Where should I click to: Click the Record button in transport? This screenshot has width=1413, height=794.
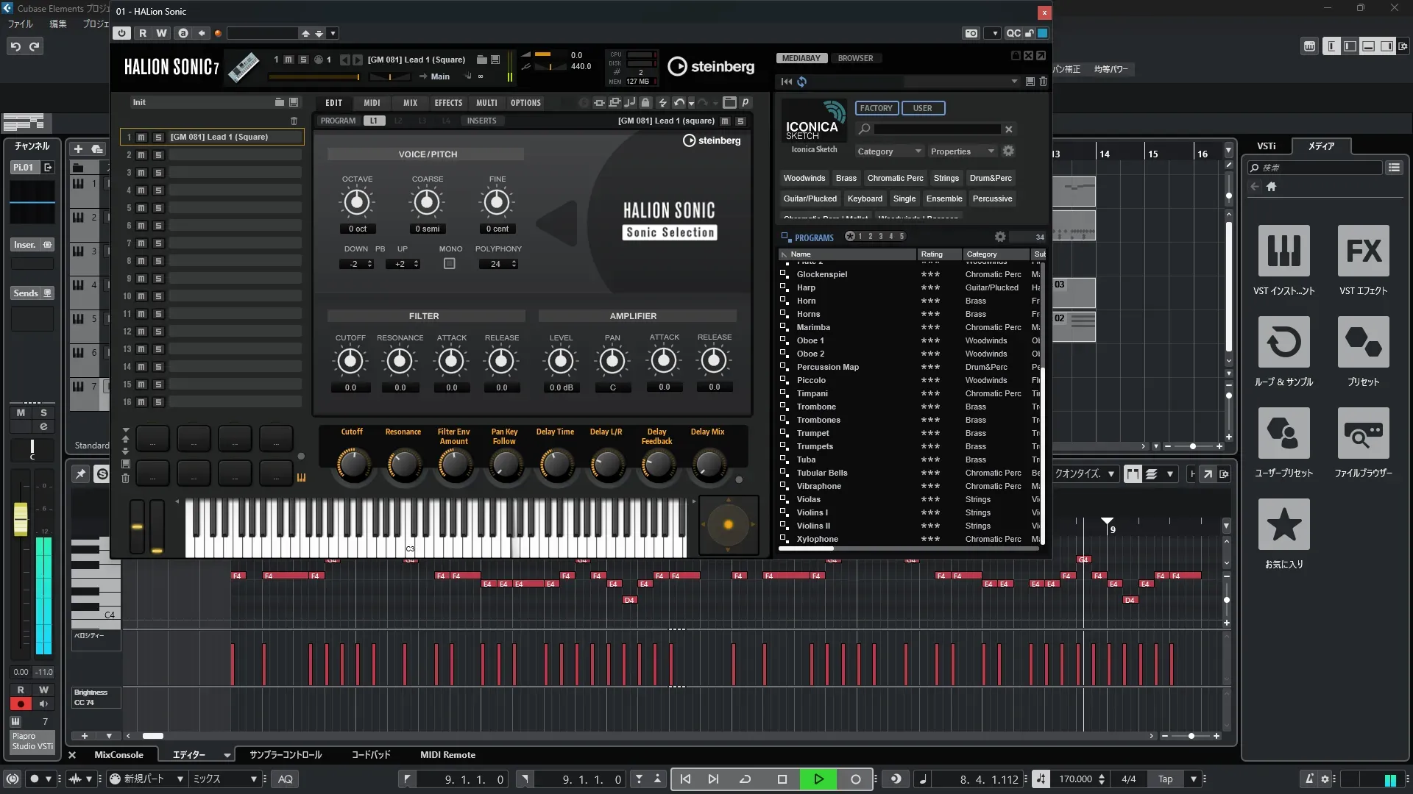[x=855, y=779]
